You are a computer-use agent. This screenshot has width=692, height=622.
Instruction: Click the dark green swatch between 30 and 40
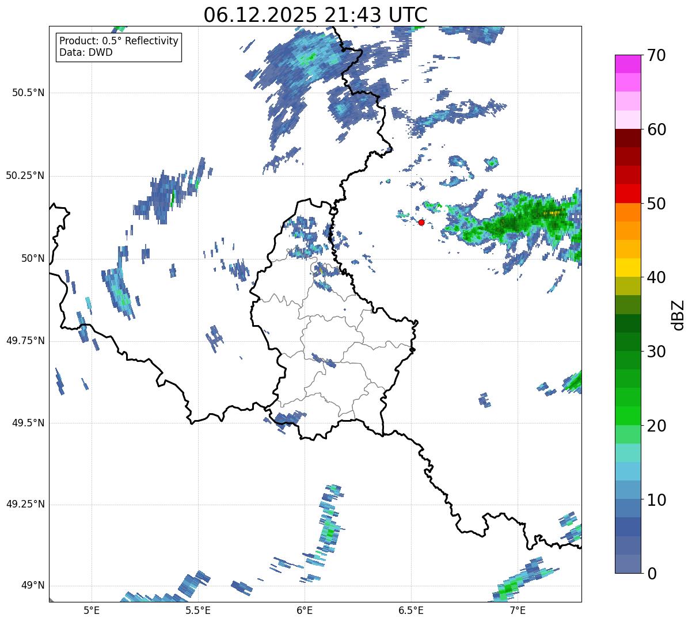tap(628, 323)
